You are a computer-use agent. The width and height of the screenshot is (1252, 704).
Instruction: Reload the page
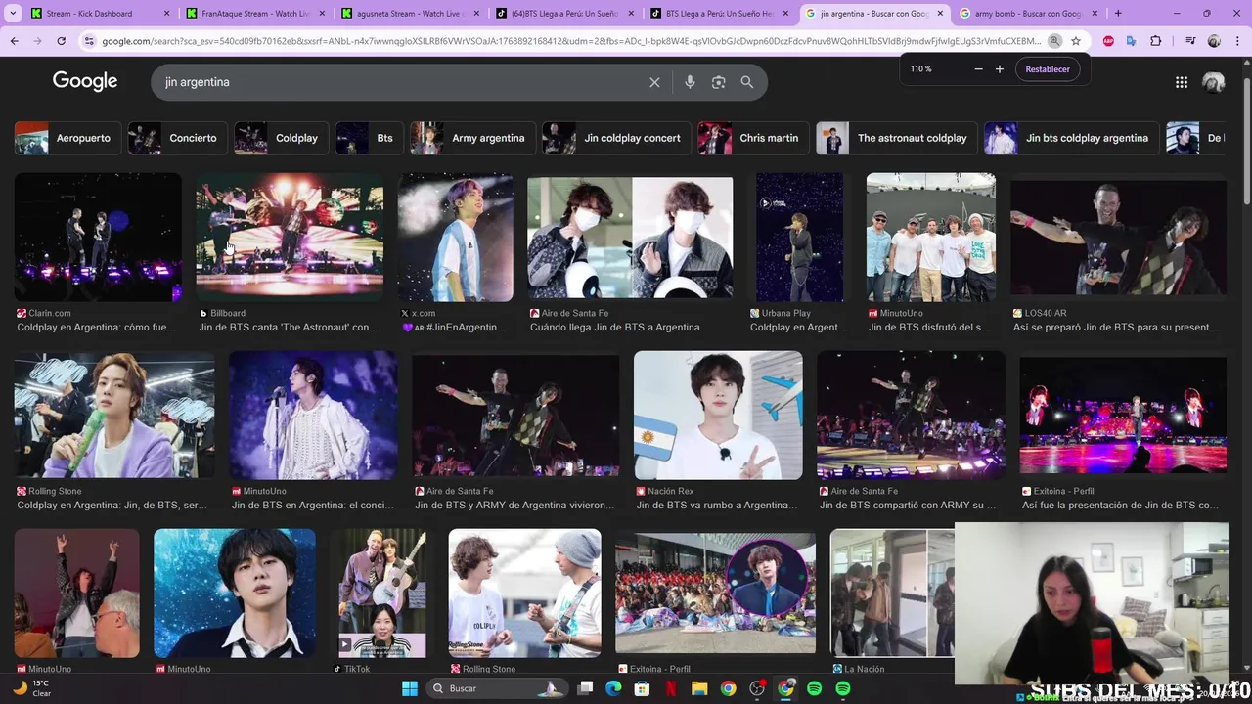61,41
